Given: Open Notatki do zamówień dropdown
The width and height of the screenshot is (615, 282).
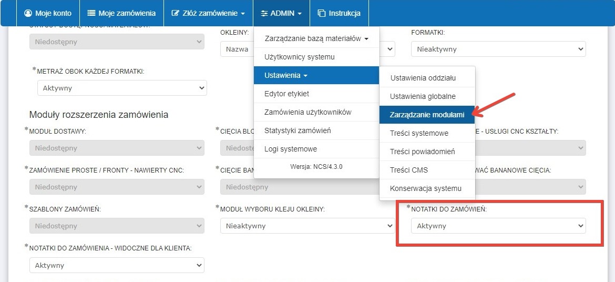Looking at the screenshot, I should [498, 226].
